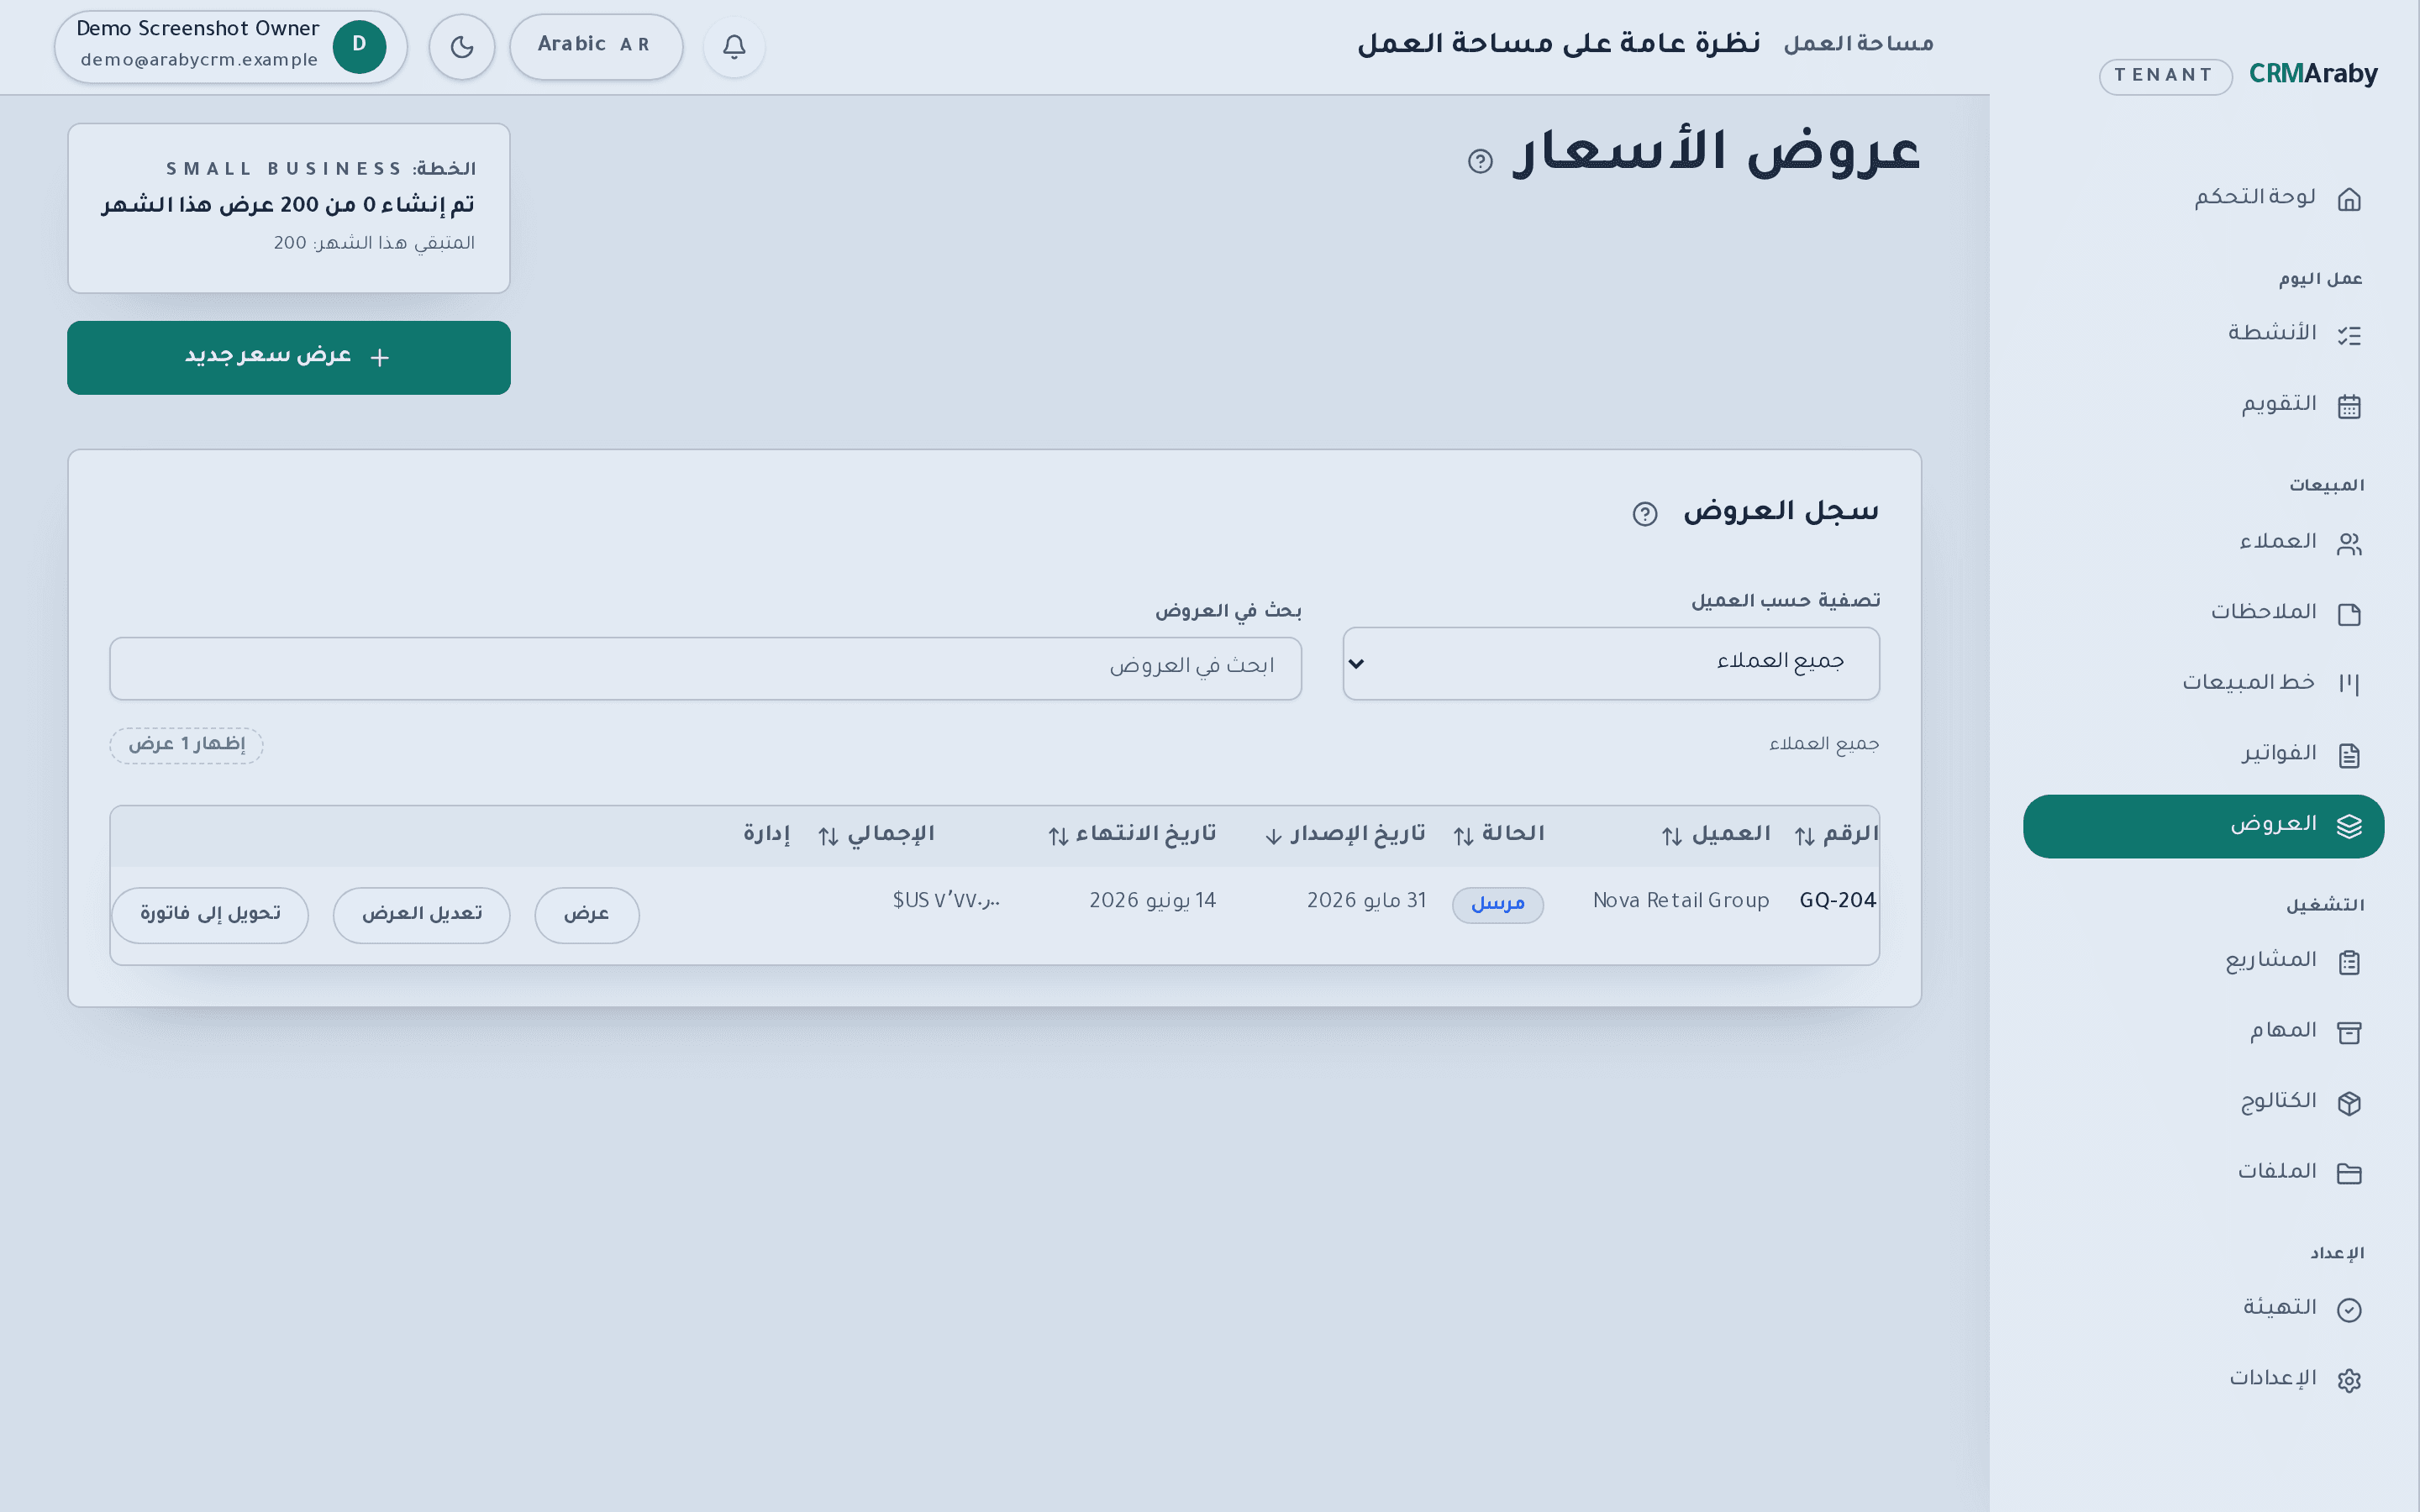This screenshot has height=1512, width=2420.
Task: Click the calendar icon for التقويم
Action: coord(2349,406)
